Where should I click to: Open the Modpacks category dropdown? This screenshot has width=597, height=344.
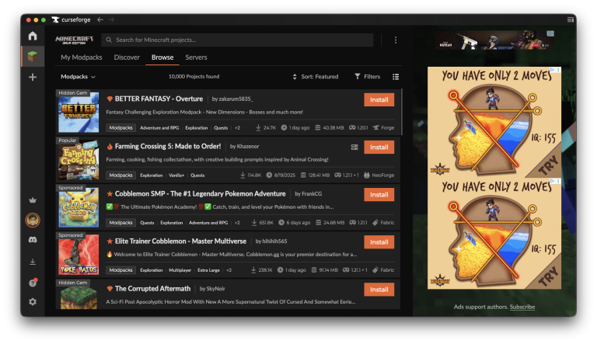[78, 76]
